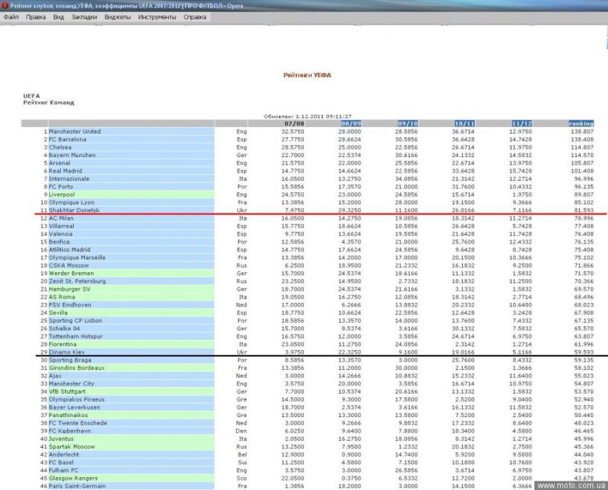The height and width of the screenshot is (490, 608).
Task: Select the Juventus team name
Action: pyautogui.click(x=61, y=439)
